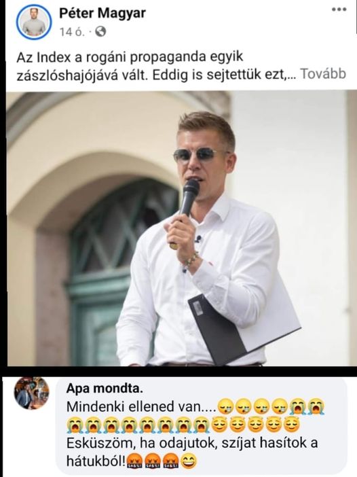Expand the post text with Tovább

(x=323, y=74)
